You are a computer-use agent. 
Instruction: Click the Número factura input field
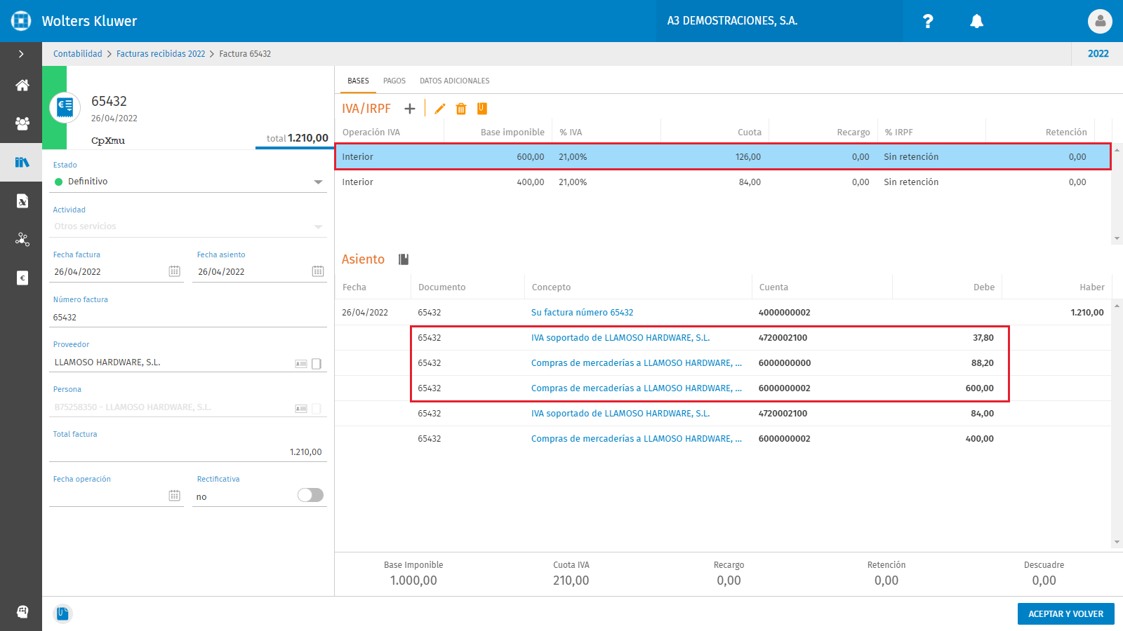pyautogui.click(x=188, y=318)
